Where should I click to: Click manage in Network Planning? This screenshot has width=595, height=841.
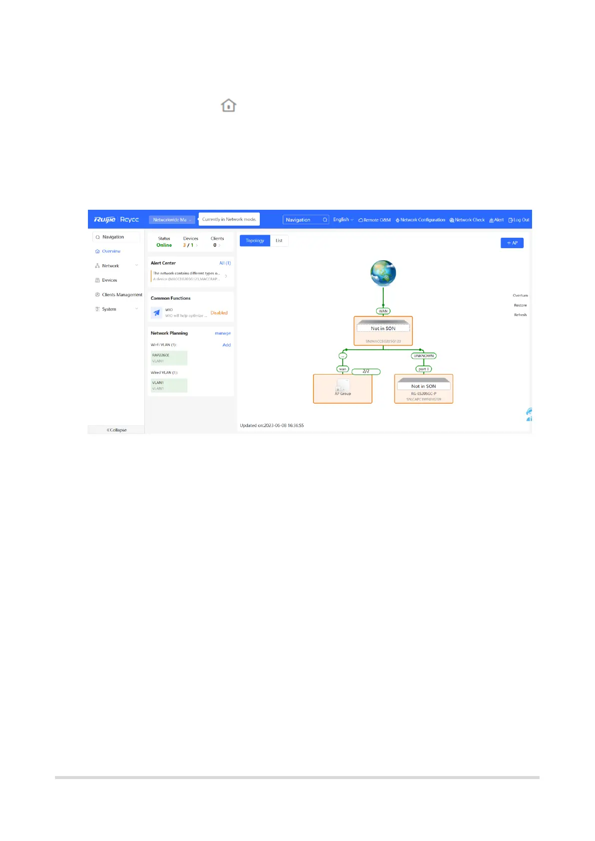tap(223, 333)
